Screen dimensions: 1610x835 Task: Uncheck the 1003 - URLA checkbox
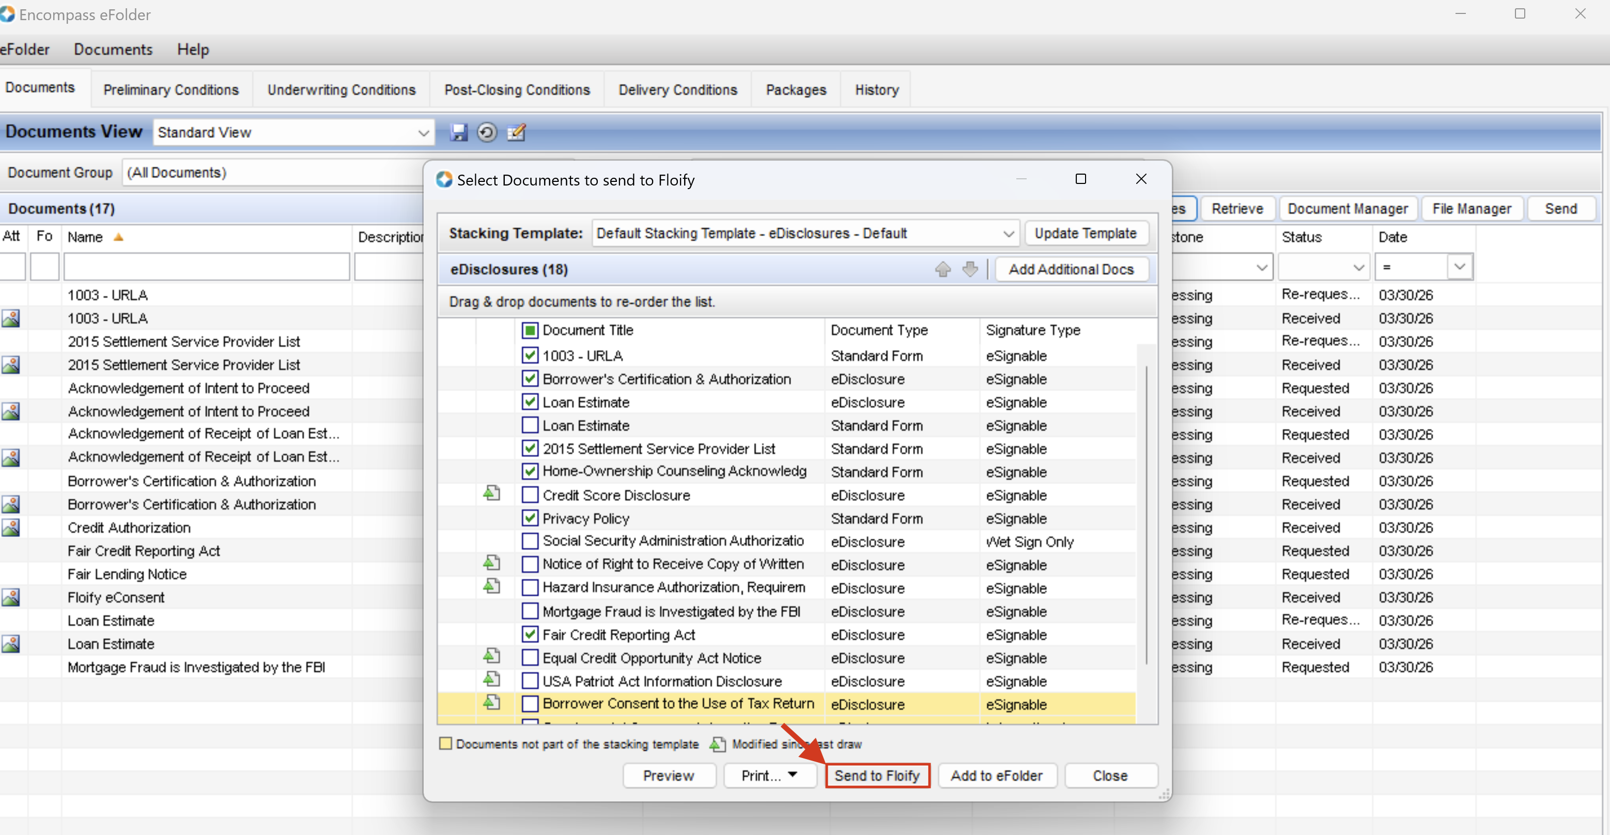click(x=530, y=355)
